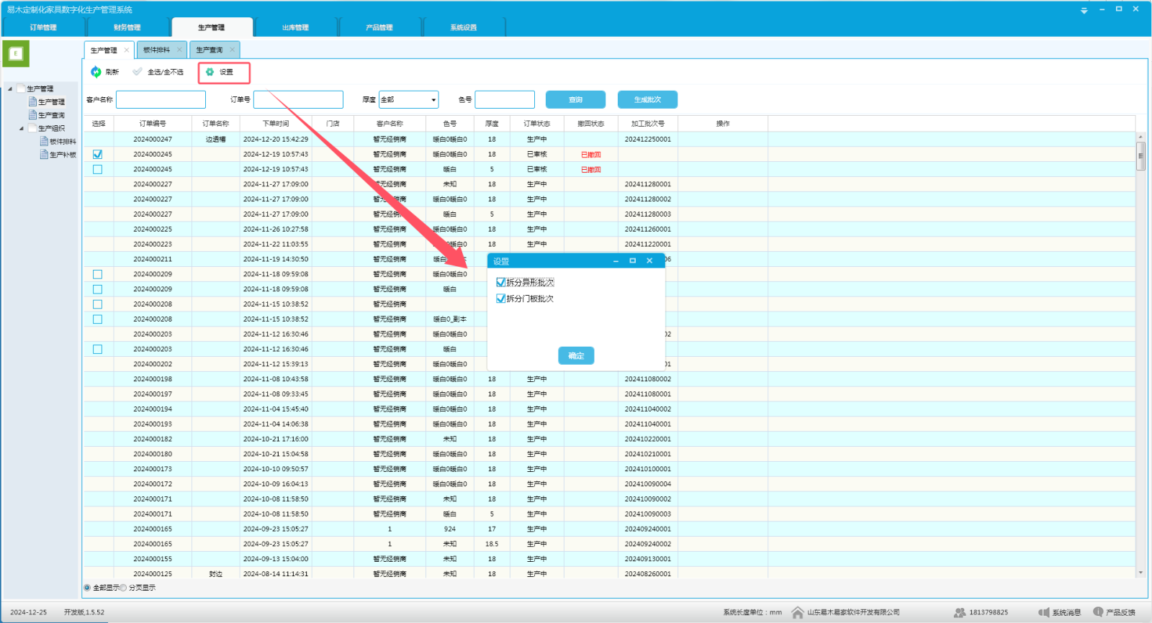The width and height of the screenshot is (1152, 623).
Task: Click the home icon beside 山东易木易家软件开发有限公司
Action: click(x=797, y=612)
